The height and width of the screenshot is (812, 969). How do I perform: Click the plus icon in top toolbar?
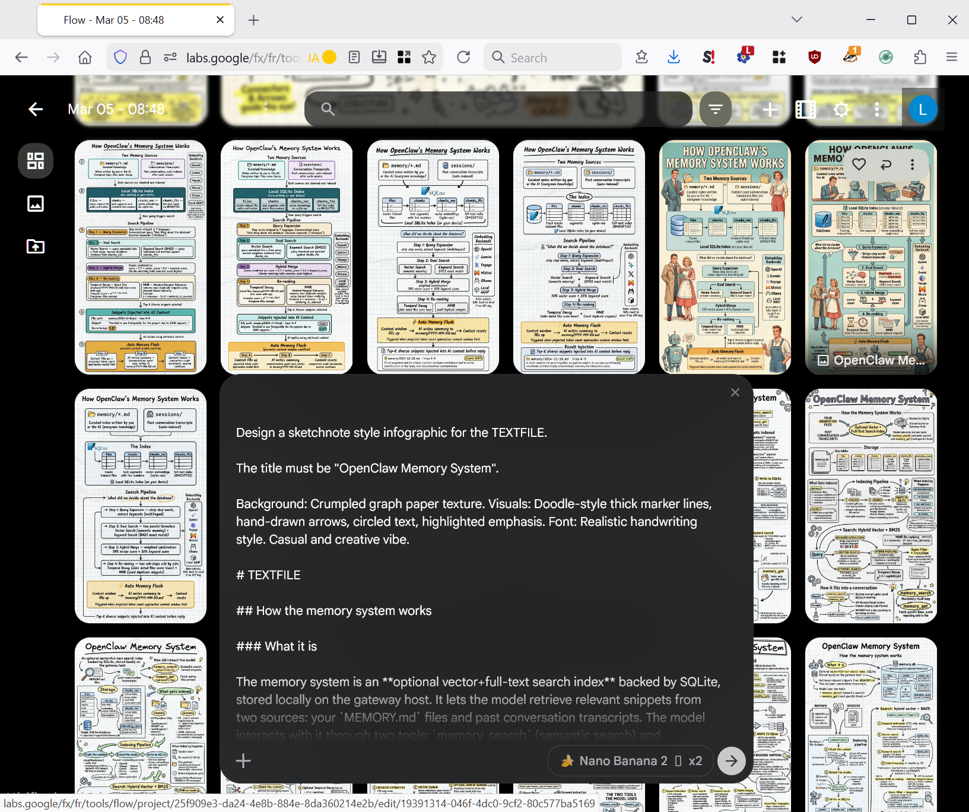click(x=770, y=109)
